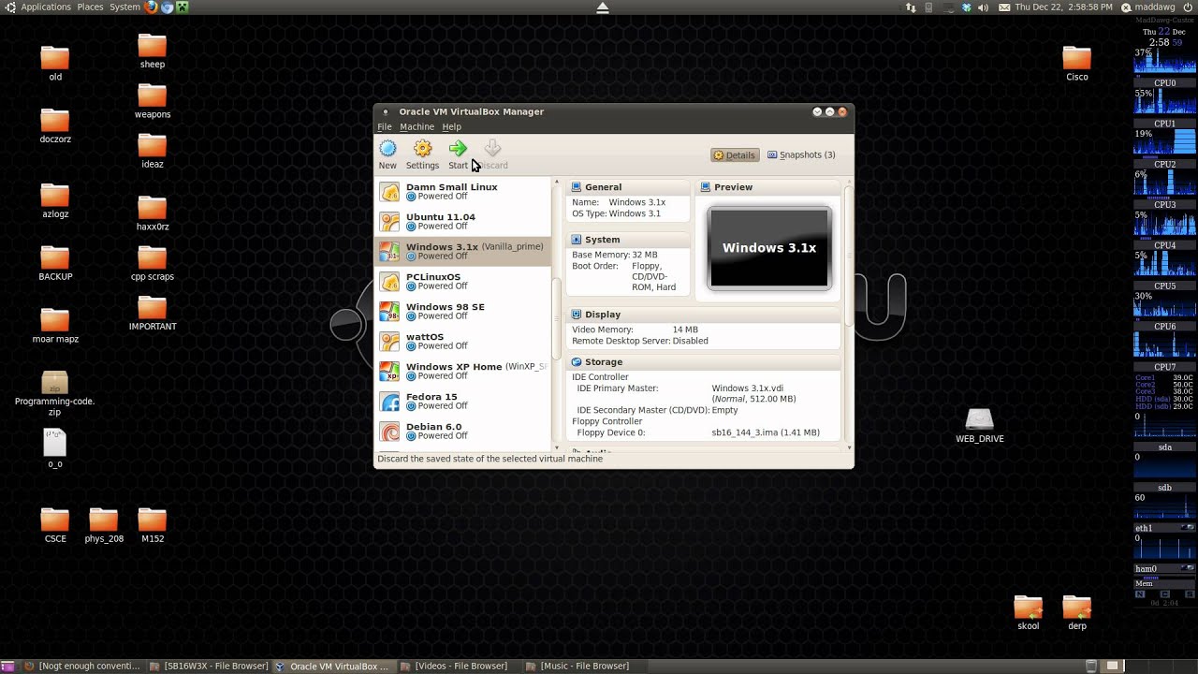This screenshot has height=674, width=1198.
Task: Open the mail envelope indicator
Action: tap(1004, 7)
